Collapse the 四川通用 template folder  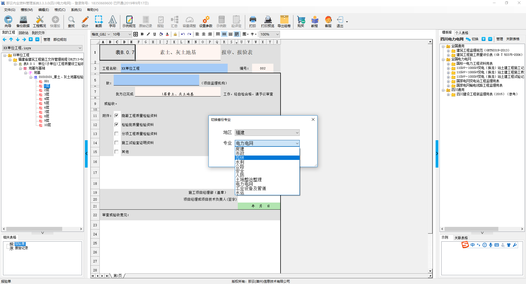click(x=443, y=90)
